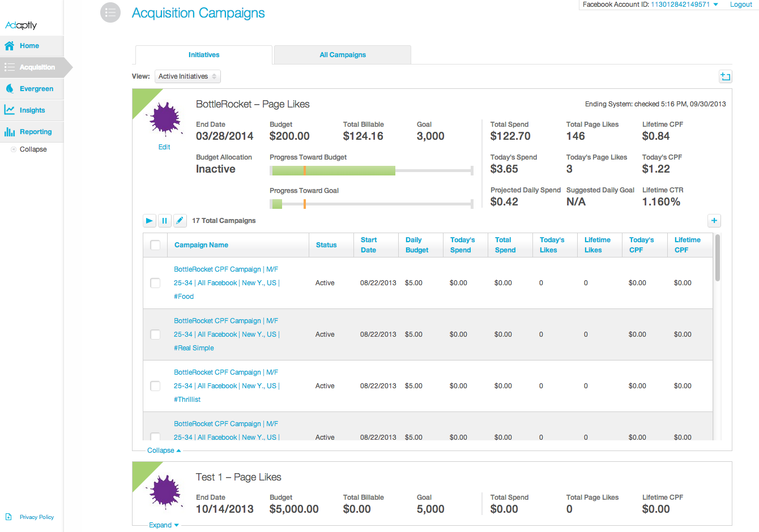The image size is (759, 532).
Task: Switch to the Initiatives tab
Action: [x=204, y=55]
